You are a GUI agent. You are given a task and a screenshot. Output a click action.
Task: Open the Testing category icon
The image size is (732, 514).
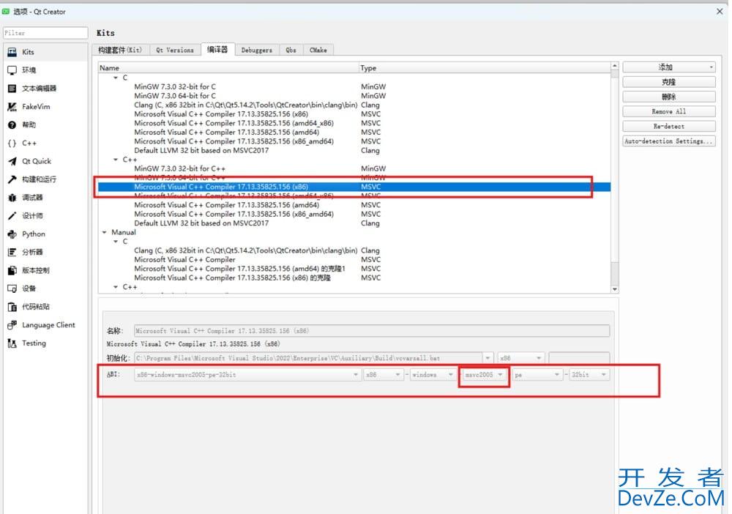[12, 343]
